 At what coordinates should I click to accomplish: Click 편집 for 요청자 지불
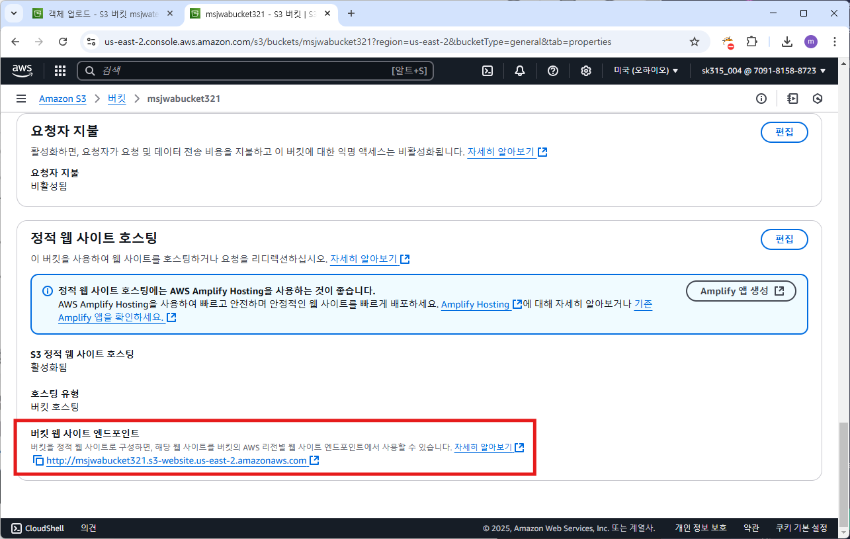785,132
